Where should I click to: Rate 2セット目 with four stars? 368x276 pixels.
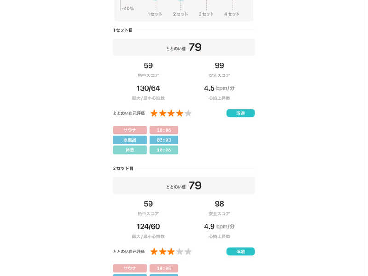(179, 252)
